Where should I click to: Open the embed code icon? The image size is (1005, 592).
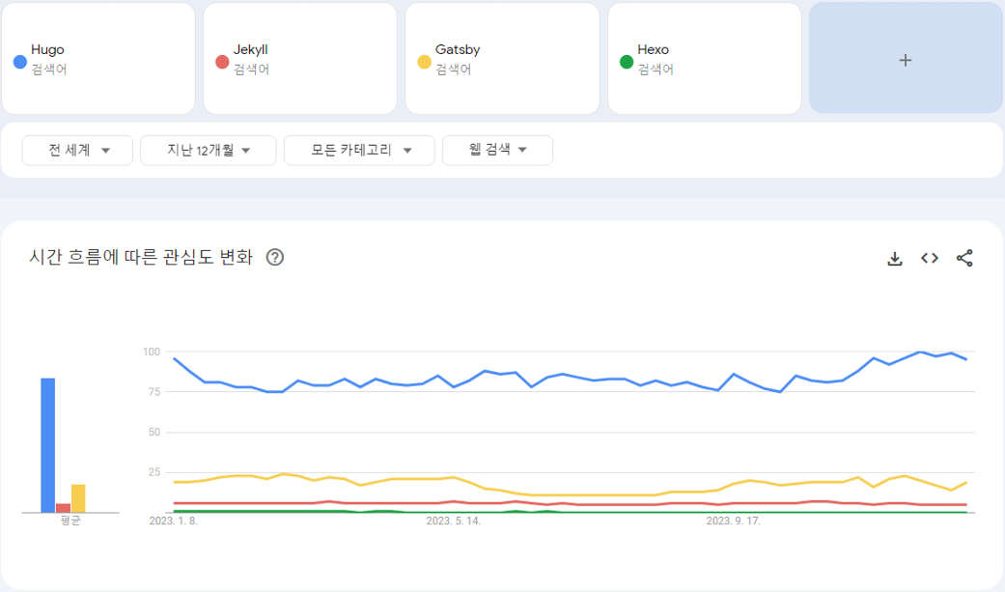point(930,258)
